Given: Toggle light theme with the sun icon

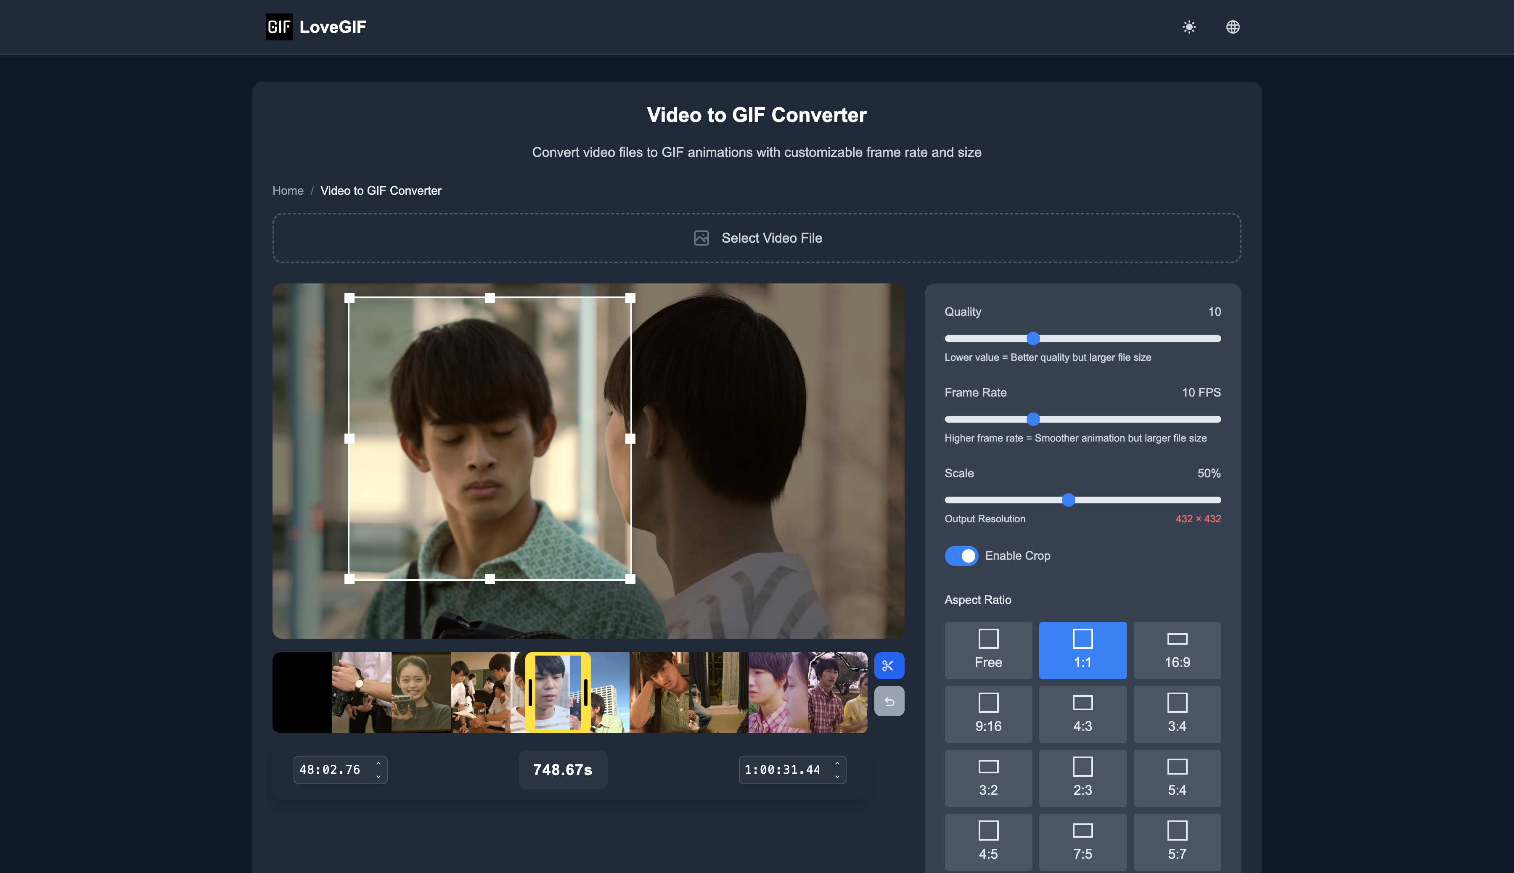Looking at the screenshot, I should point(1189,27).
